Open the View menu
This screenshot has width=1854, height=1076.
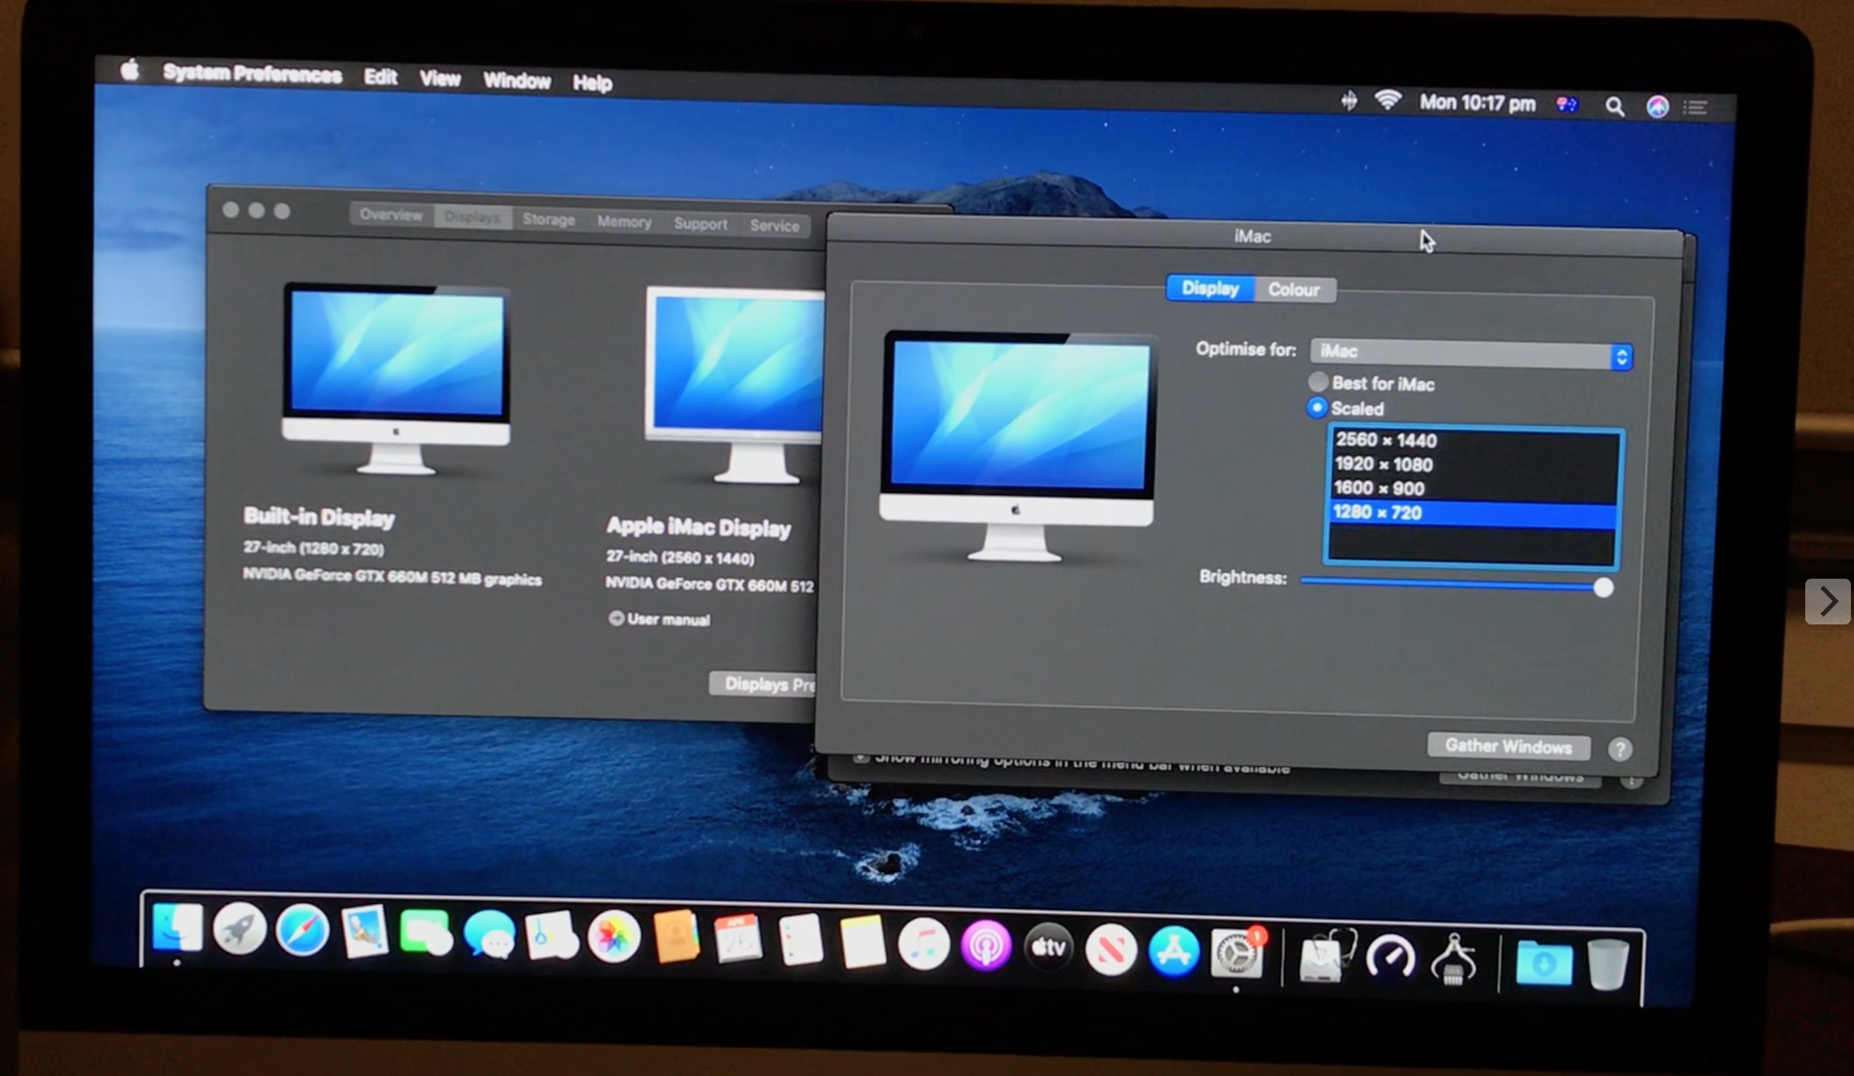[440, 78]
